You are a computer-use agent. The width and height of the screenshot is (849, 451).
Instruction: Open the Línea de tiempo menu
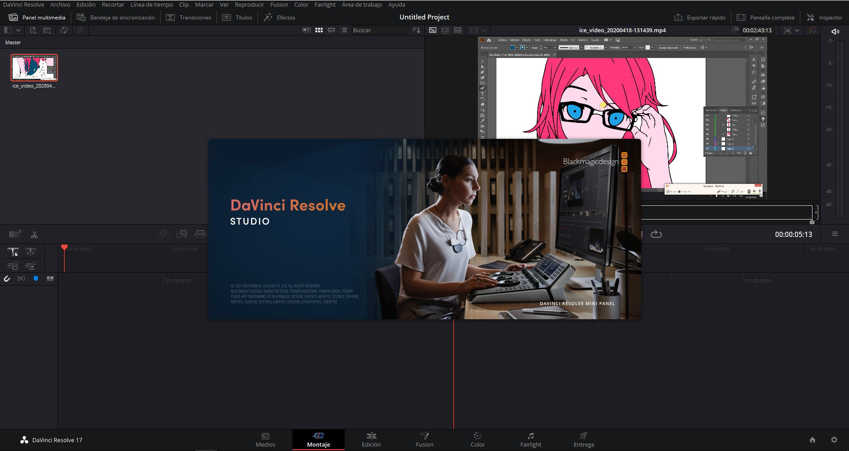click(x=152, y=4)
